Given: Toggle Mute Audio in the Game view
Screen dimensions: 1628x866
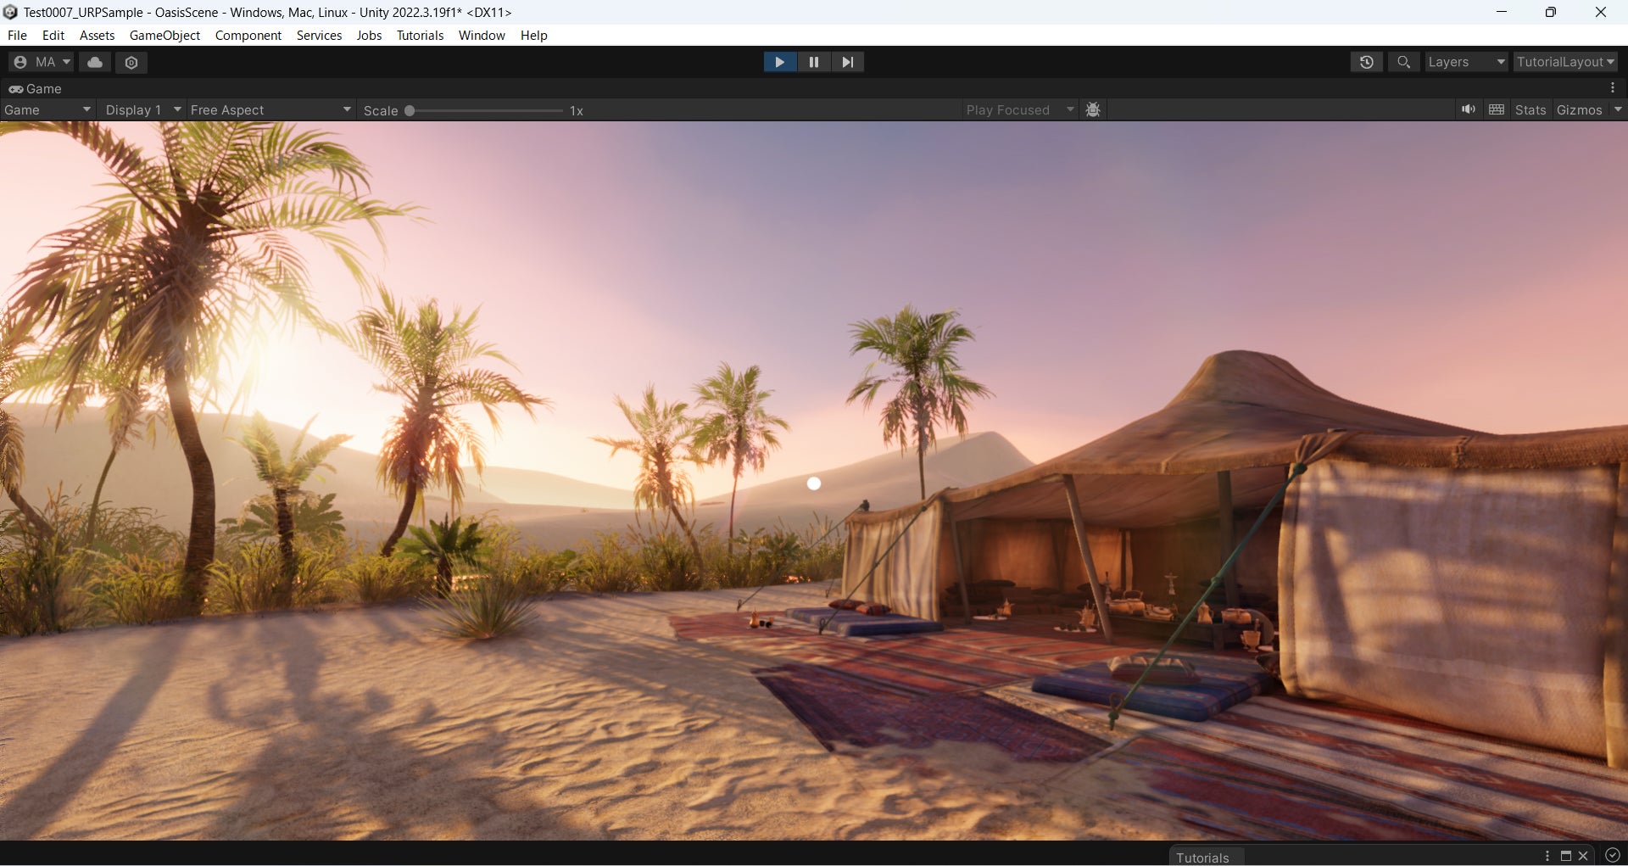Looking at the screenshot, I should tap(1469, 109).
